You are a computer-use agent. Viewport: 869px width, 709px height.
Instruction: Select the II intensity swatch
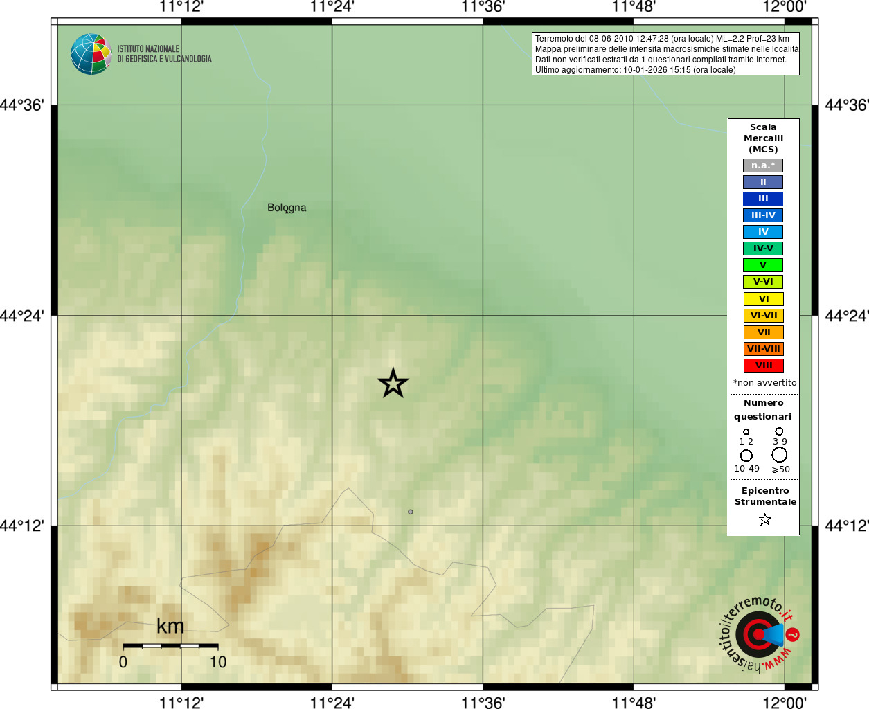click(763, 182)
